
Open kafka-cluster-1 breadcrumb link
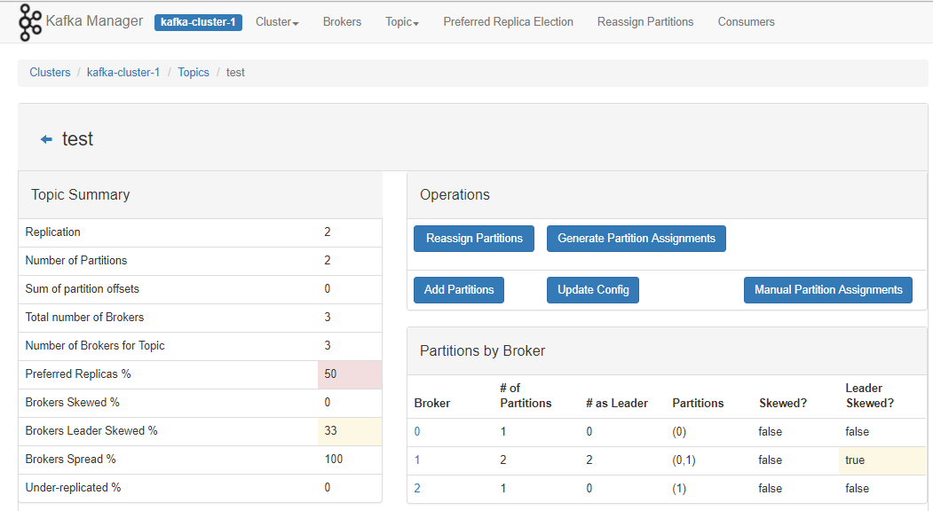click(123, 73)
